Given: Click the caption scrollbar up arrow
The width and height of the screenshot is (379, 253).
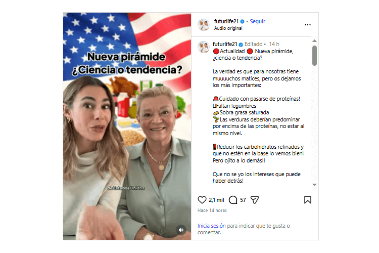Looking at the screenshot, I should [x=314, y=40].
